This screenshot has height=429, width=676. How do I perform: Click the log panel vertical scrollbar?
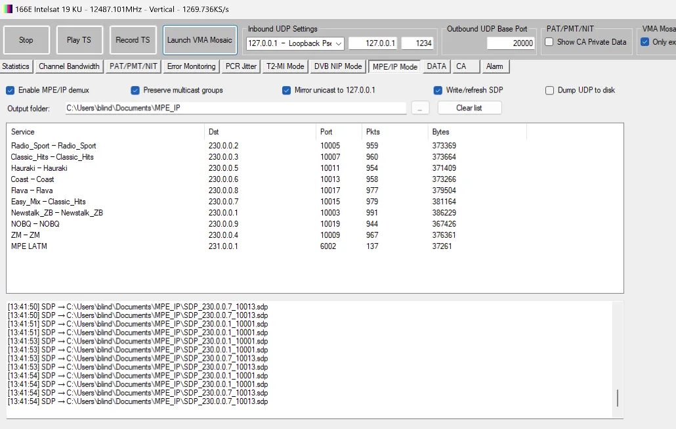tap(617, 398)
